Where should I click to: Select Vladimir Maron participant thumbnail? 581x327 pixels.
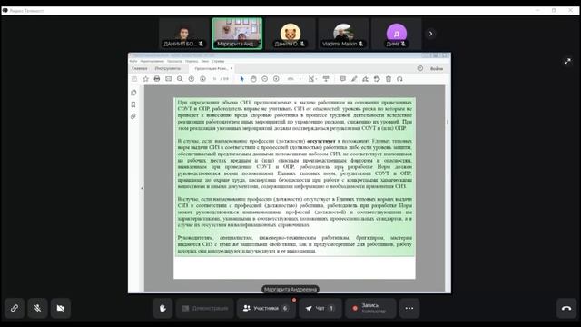(x=343, y=34)
